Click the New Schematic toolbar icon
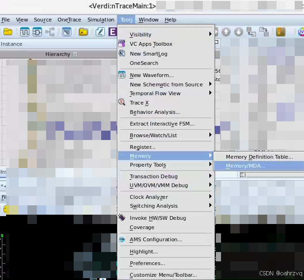The width and height of the screenshot is (304, 280). click(37, 32)
